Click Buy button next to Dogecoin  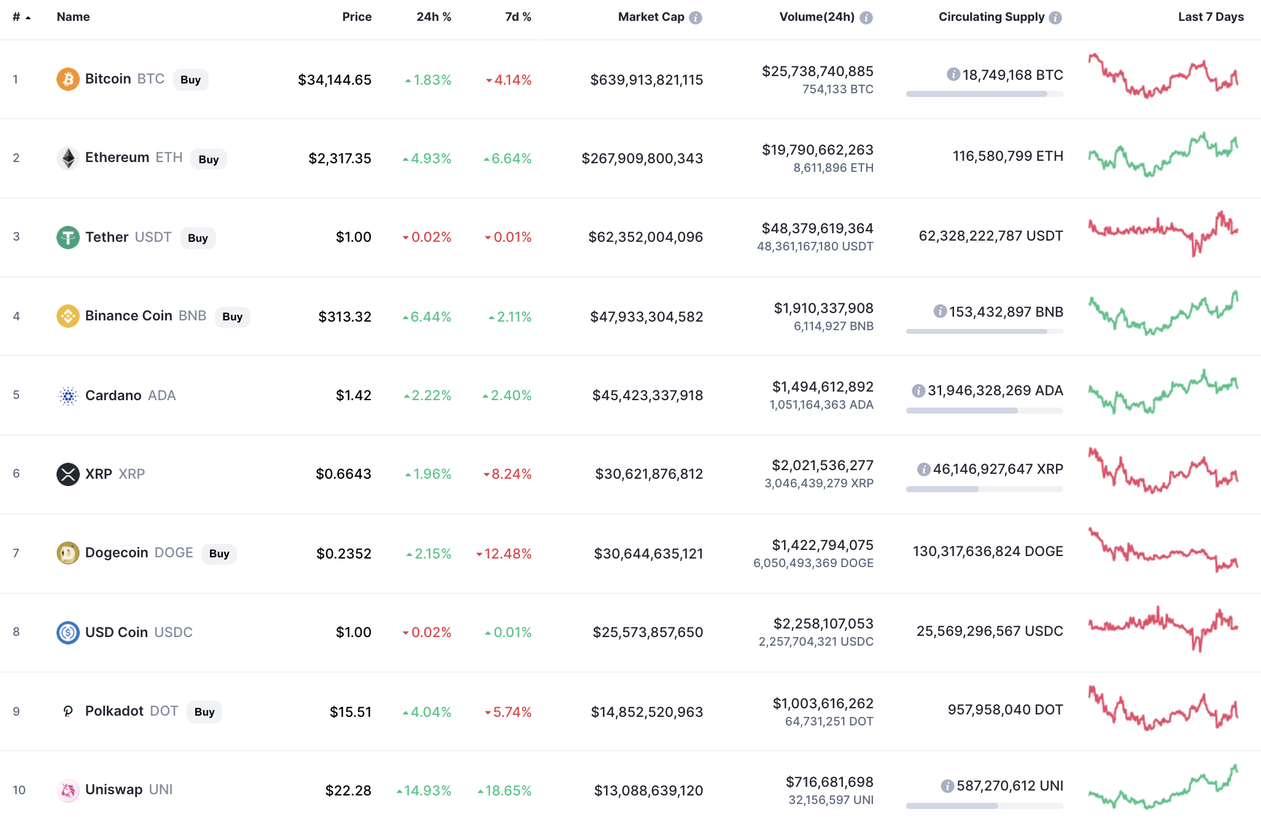click(219, 554)
